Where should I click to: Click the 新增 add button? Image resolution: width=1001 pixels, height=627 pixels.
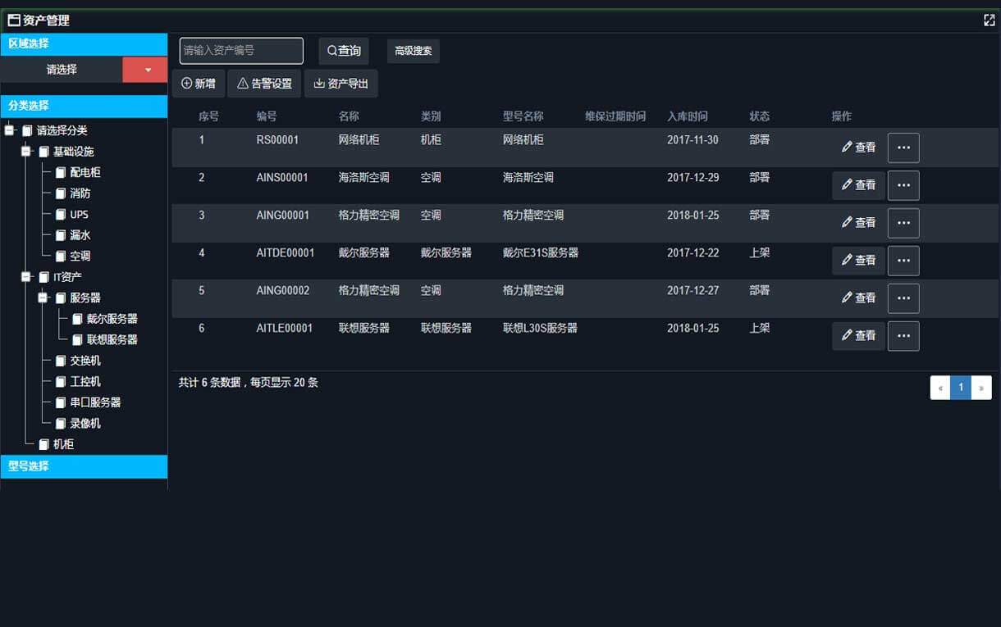click(x=199, y=84)
